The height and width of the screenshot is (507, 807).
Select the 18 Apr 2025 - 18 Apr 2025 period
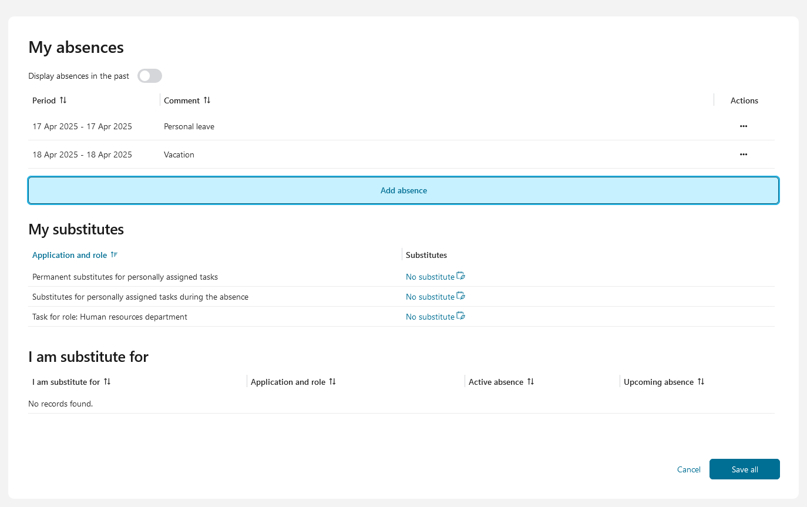pos(82,155)
